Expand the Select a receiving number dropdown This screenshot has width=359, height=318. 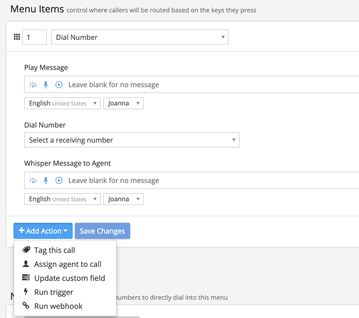click(x=132, y=140)
